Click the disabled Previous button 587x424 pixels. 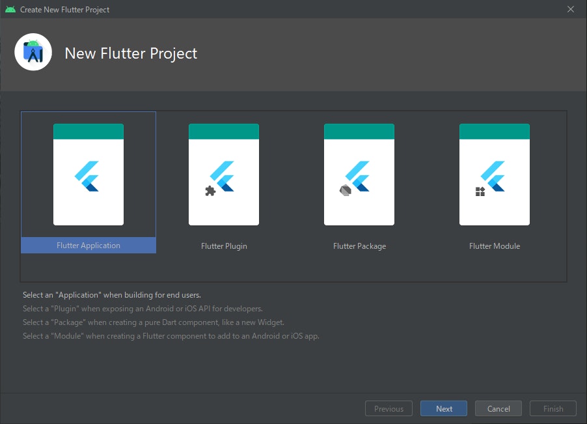(x=389, y=408)
